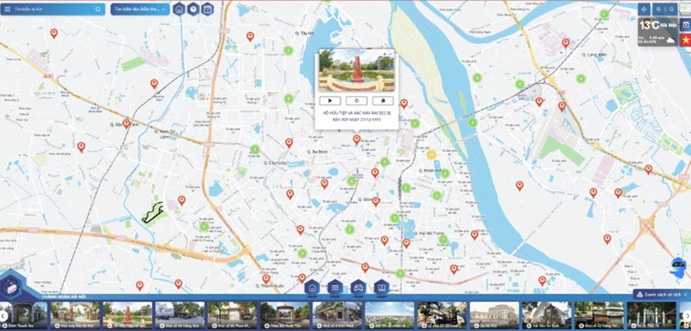
Task: Click the pan/move arrows map control
Action: click(x=643, y=9)
